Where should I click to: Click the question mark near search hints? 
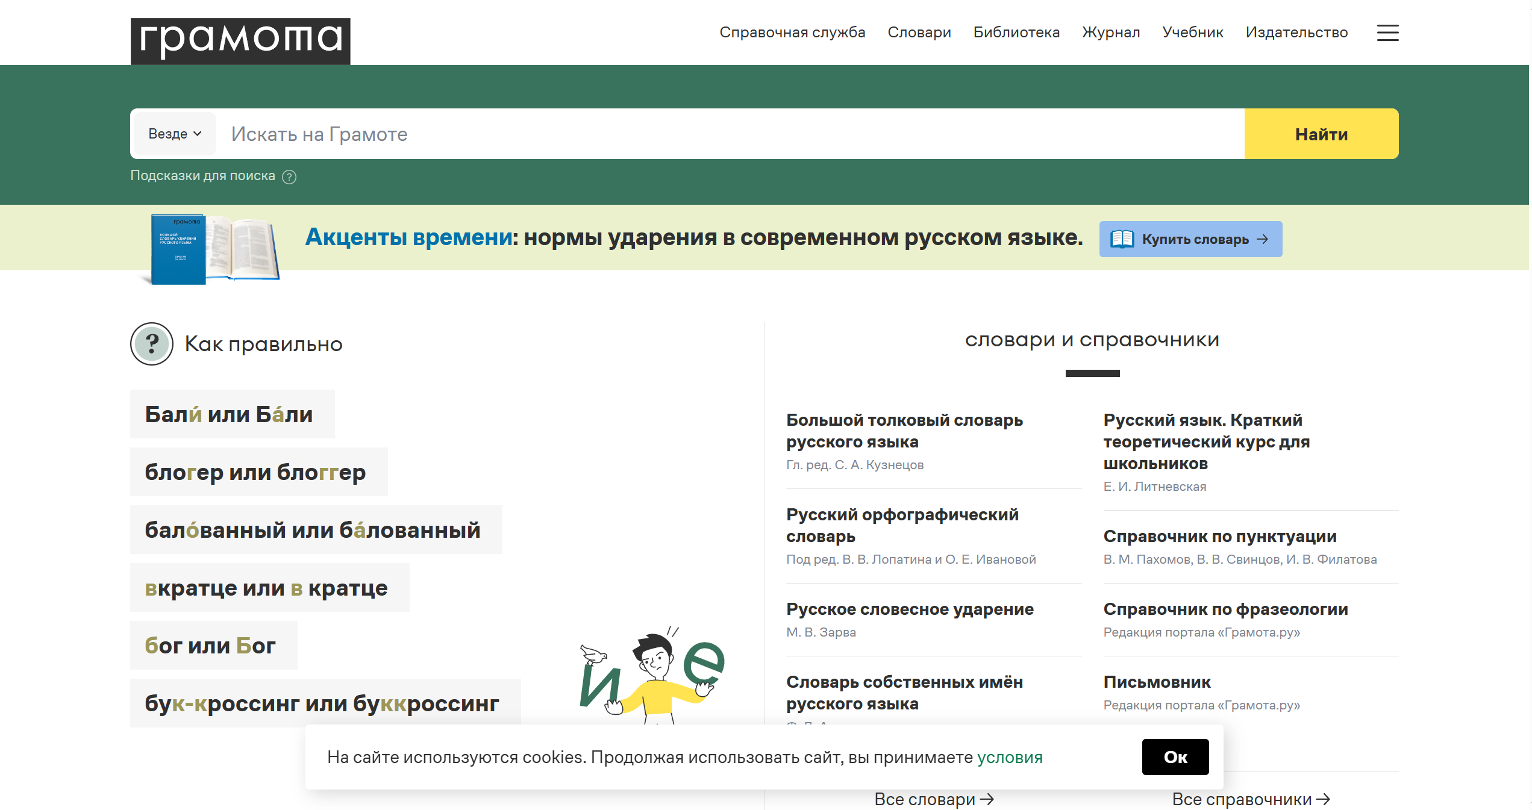[289, 176]
